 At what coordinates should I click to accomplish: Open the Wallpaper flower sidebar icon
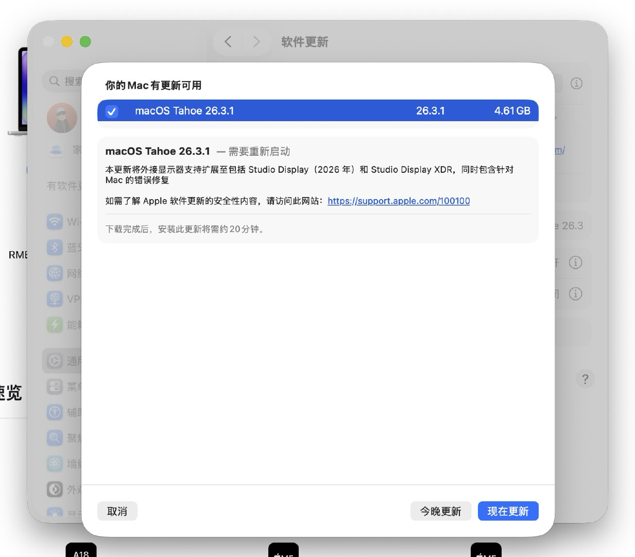(55, 464)
